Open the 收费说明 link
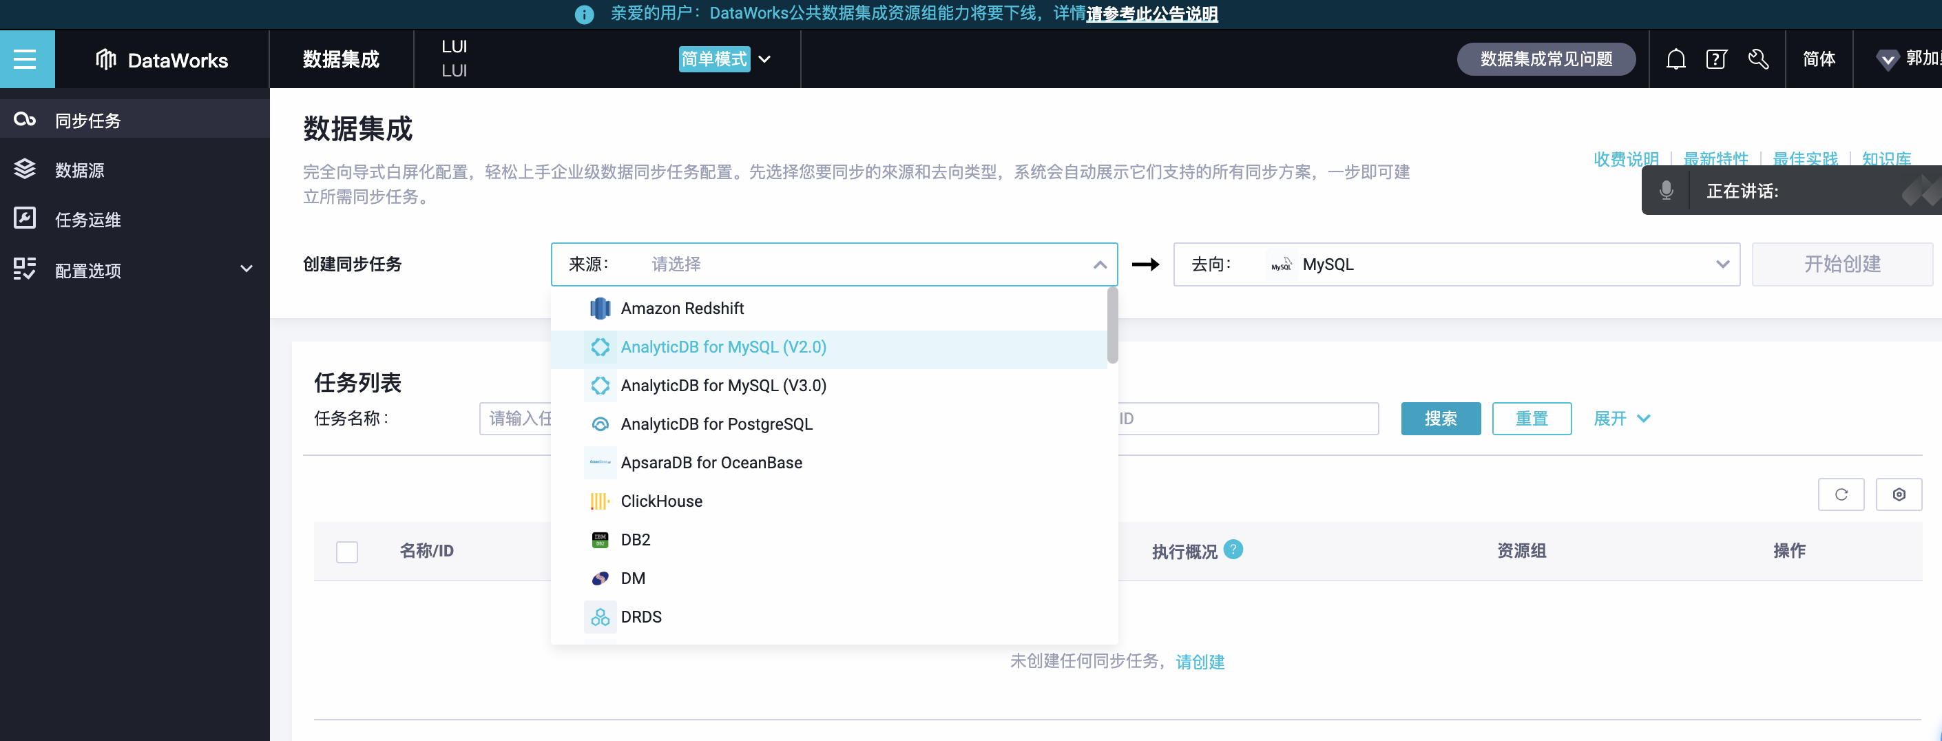Screen dimensions: 1942x741 click(1626, 158)
